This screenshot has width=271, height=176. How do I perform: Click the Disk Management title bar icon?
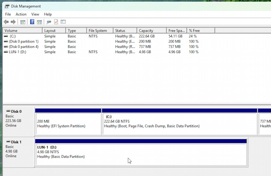point(7,6)
